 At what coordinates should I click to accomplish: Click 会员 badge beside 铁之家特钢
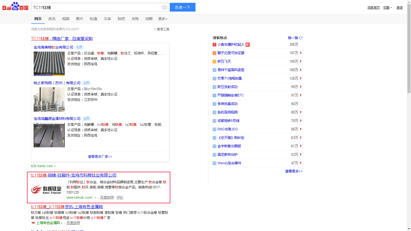click(x=86, y=83)
